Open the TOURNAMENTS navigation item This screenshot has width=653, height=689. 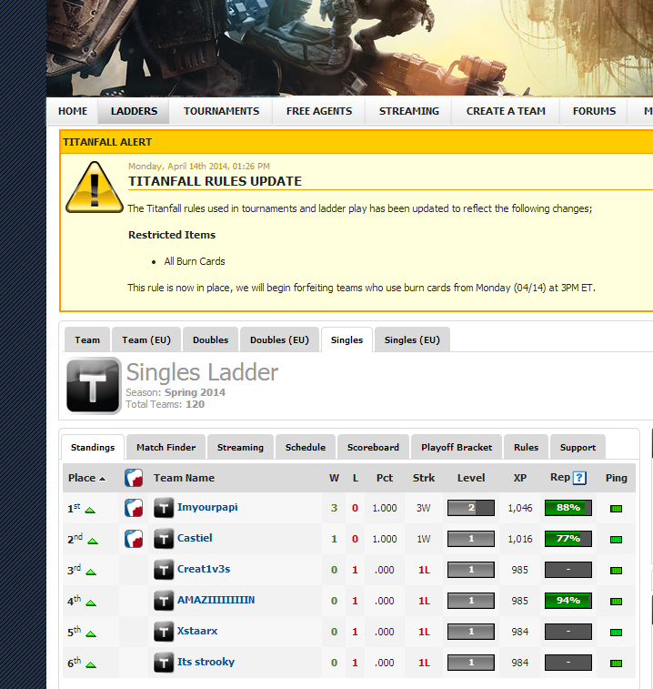(x=221, y=111)
